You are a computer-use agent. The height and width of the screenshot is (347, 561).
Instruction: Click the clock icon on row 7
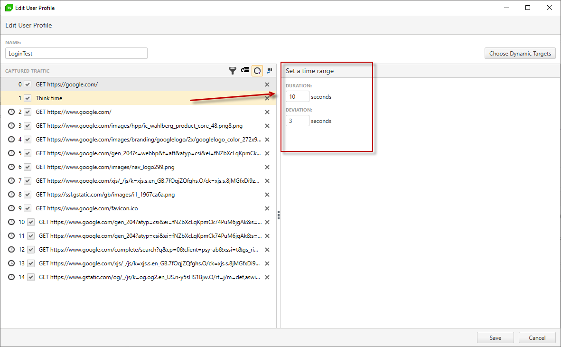pos(11,181)
